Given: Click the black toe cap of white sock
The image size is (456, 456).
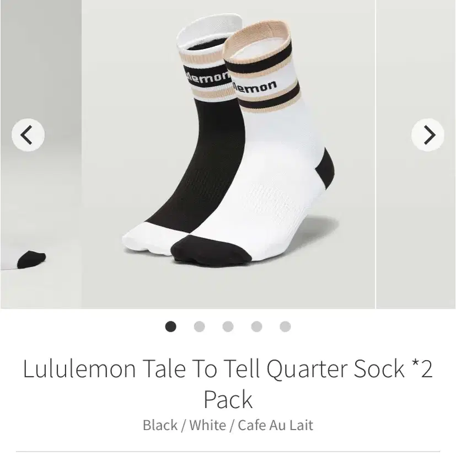Looking at the screenshot, I should click(211, 250).
